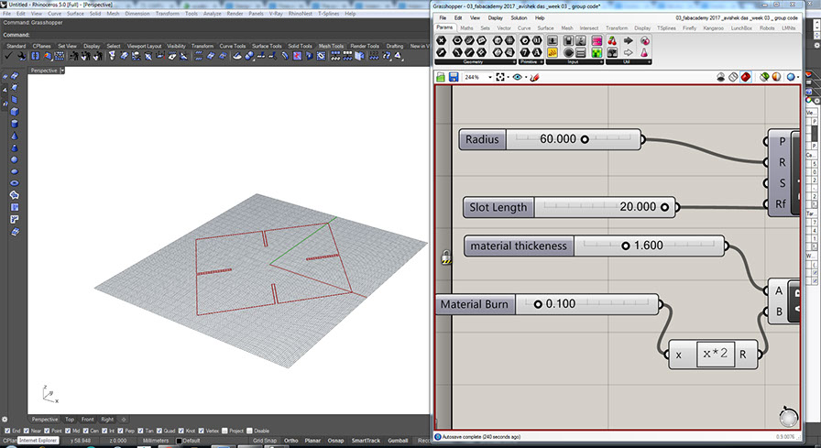Toggle Ortho in the Rhino status bar

[290, 441]
